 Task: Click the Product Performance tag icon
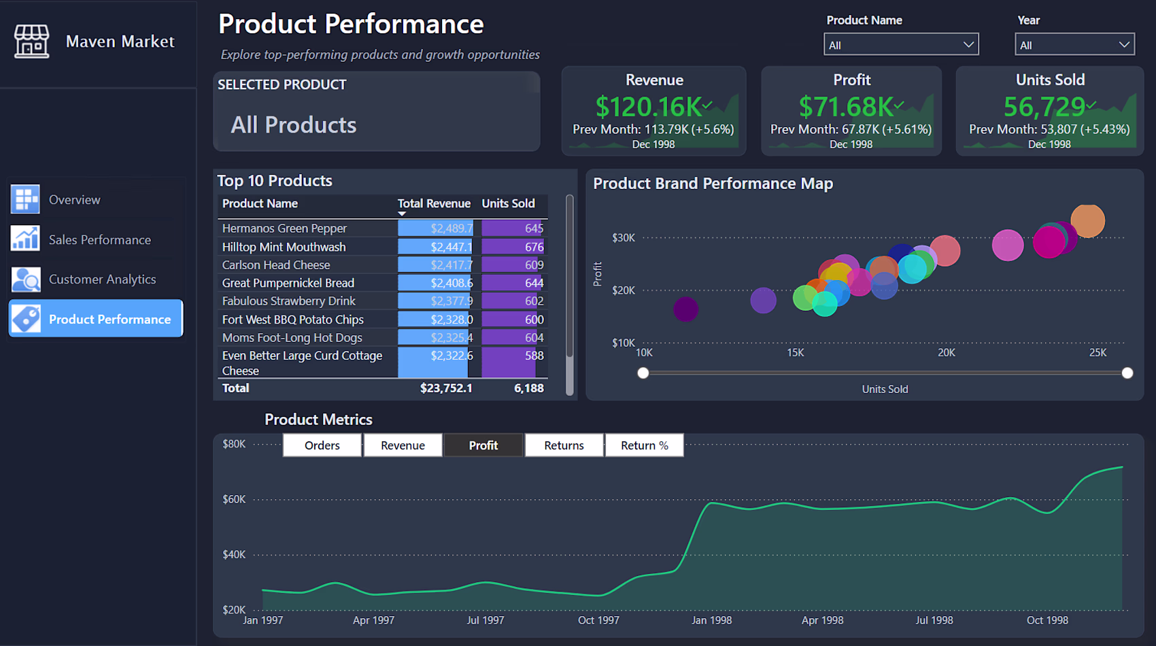(26, 319)
